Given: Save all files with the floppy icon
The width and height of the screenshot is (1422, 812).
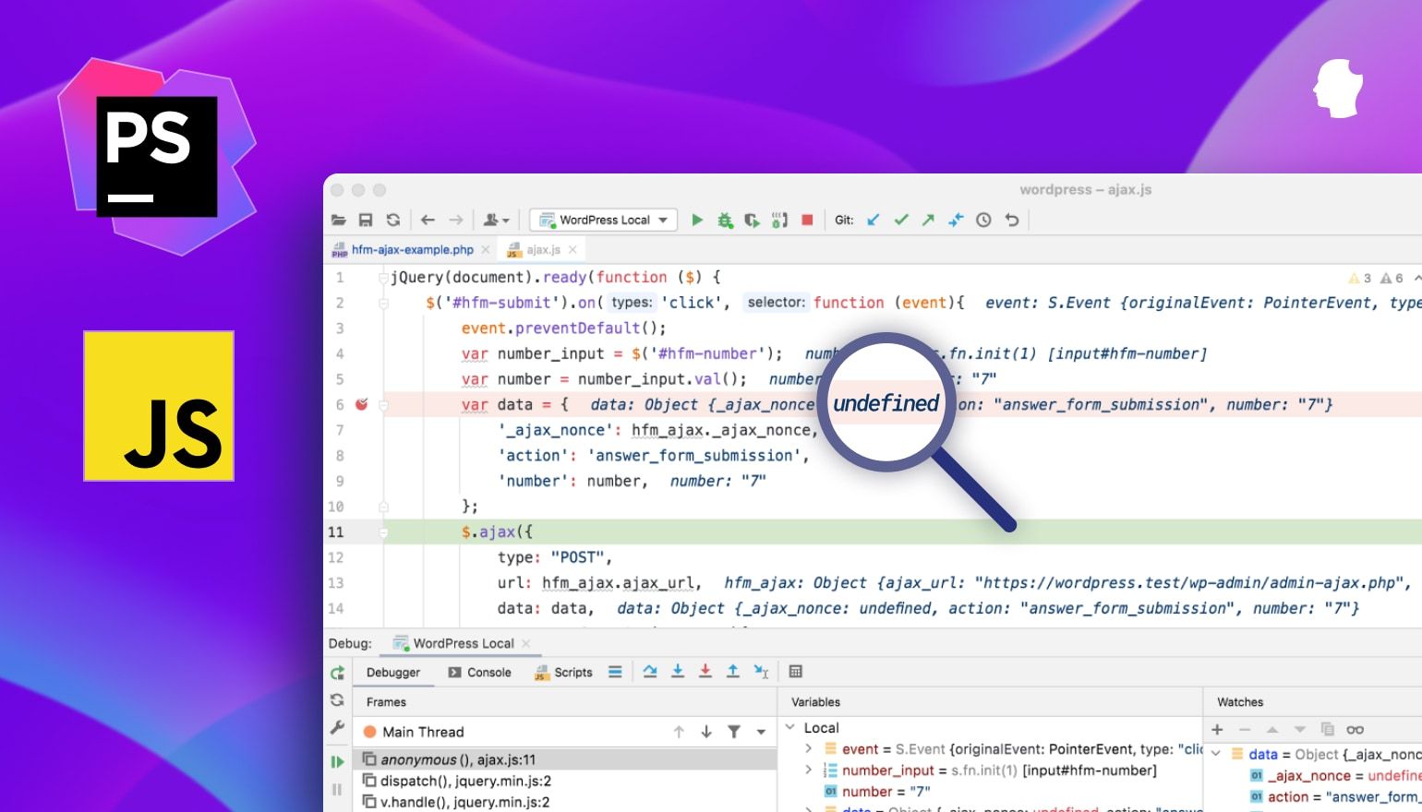Looking at the screenshot, I should pos(366,220).
